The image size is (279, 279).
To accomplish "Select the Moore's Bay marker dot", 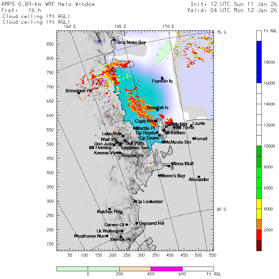I will coord(159,175).
